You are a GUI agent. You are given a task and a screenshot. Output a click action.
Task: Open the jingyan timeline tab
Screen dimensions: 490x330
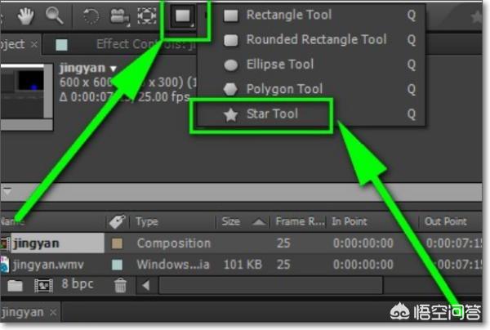[x=24, y=313]
